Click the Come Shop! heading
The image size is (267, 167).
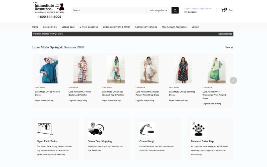click(x=147, y=141)
